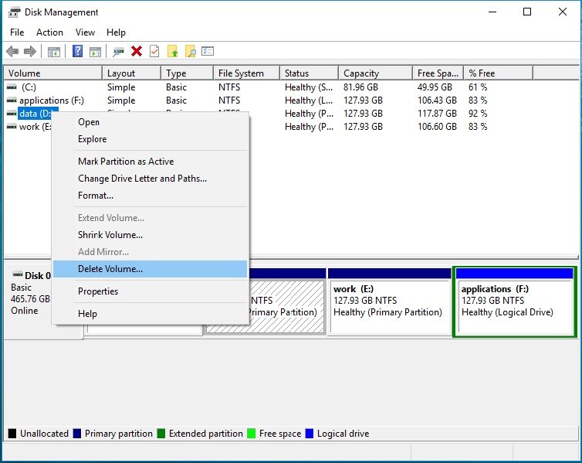Click the Back arrow toolbar icon
Image resolution: width=582 pixels, height=463 pixels.
coord(12,51)
